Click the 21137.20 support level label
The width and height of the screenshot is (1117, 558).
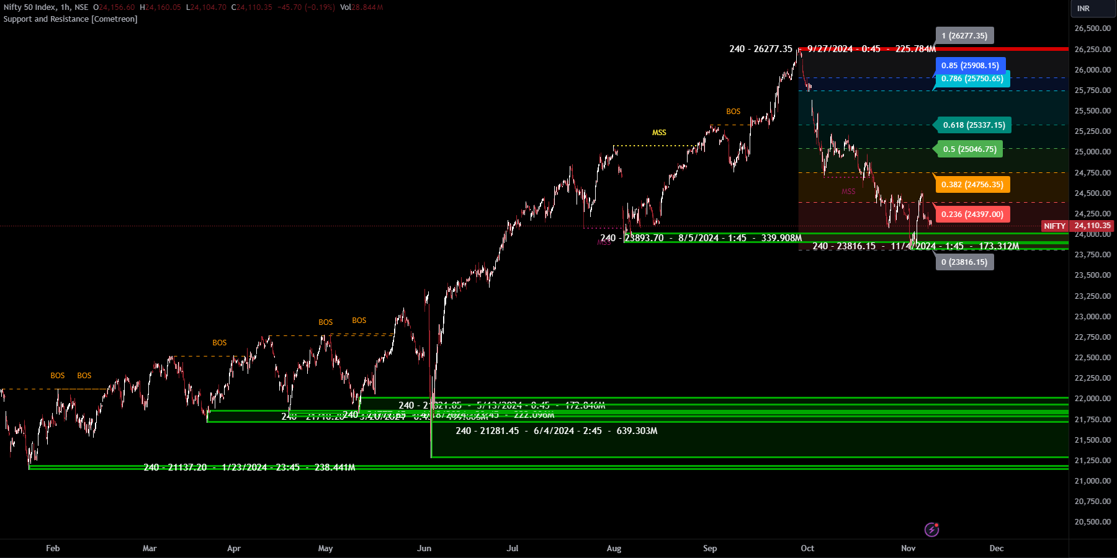point(249,467)
